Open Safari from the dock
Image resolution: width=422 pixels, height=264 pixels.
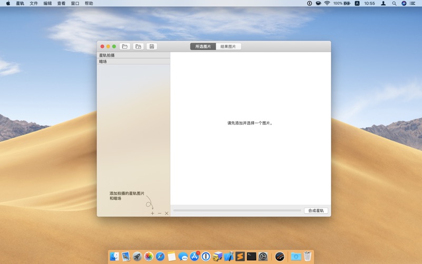click(x=160, y=257)
